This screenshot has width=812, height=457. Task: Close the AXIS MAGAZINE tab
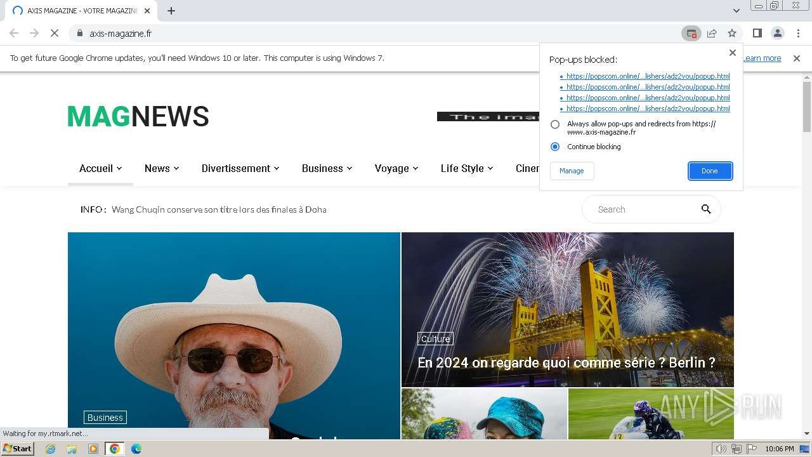point(147,11)
